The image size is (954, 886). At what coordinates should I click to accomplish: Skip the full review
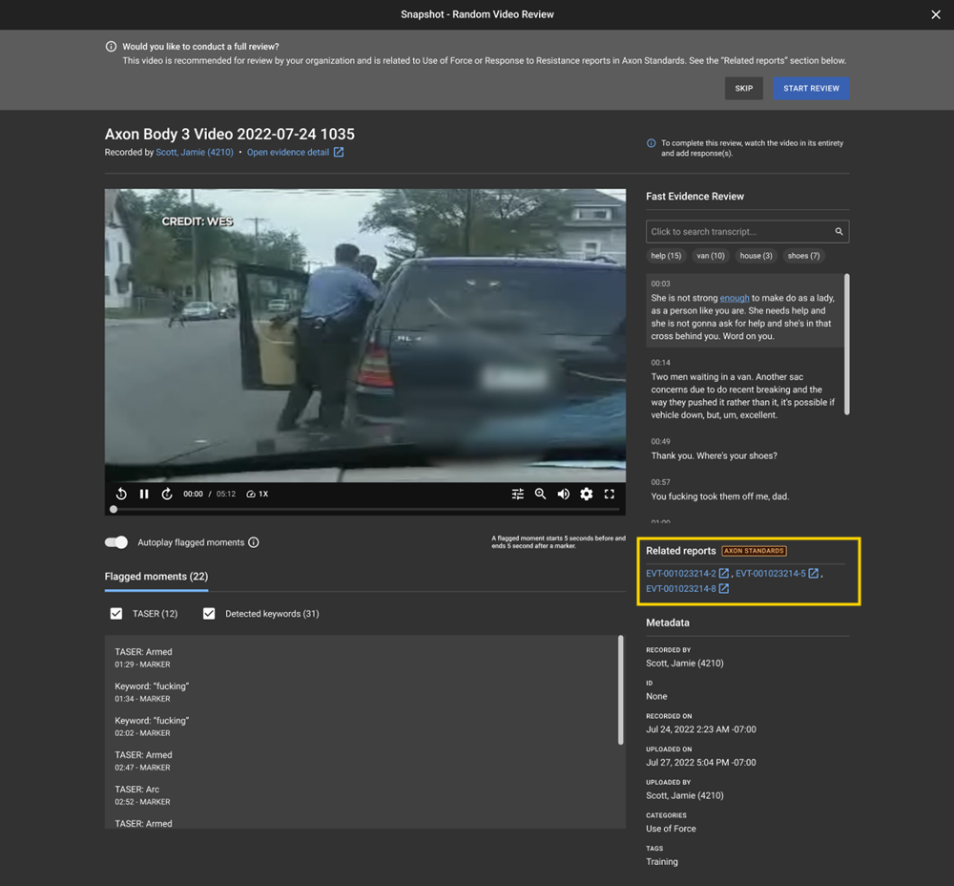[743, 89]
